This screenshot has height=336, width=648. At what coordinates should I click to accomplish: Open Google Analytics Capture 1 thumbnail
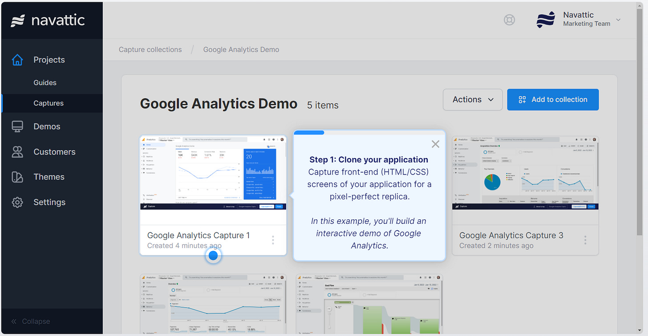coord(213,173)
